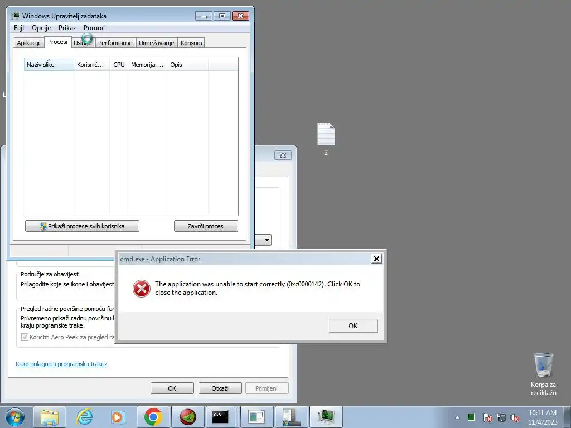Image resolution: width=571 pixels, height=428 pixels.
Task: Switch to the Umrežavanje tab
Action: point(157,43)
